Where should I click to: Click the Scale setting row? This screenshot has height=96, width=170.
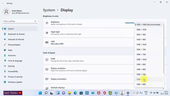click(89, 60)
